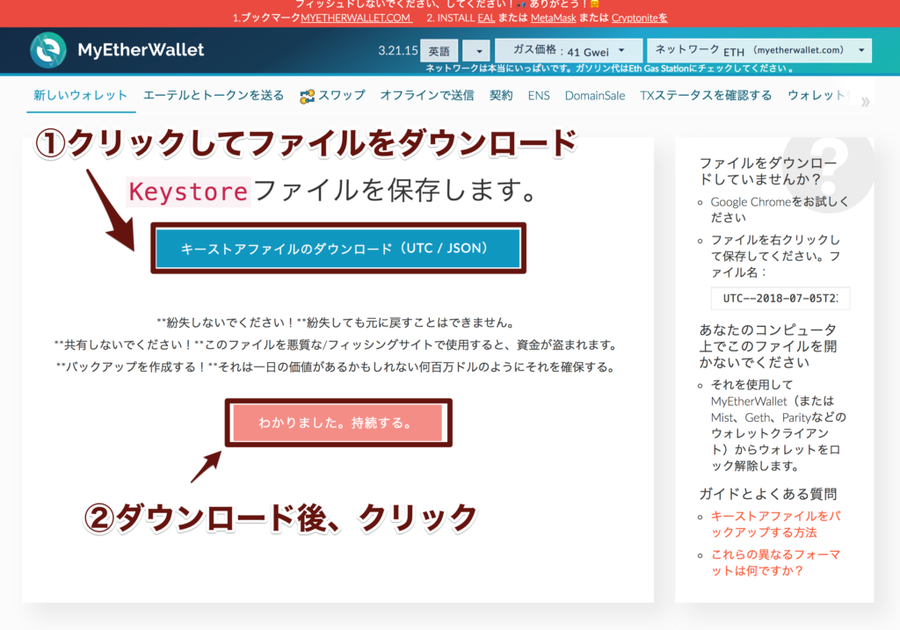This screenshot has width=900, height=630.
Task: Click the network busy notice under header
Action: click(609, 69)
